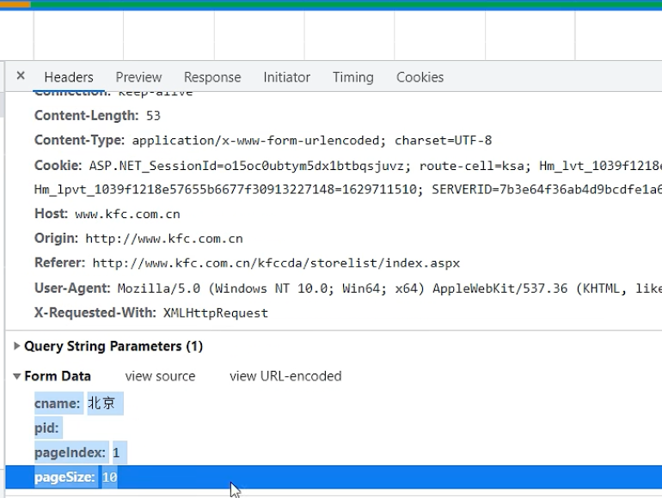The width and height of the screenshot is (662, 498).
Task: Expand Query String Parameters section
Action: (x=17, y=346)
